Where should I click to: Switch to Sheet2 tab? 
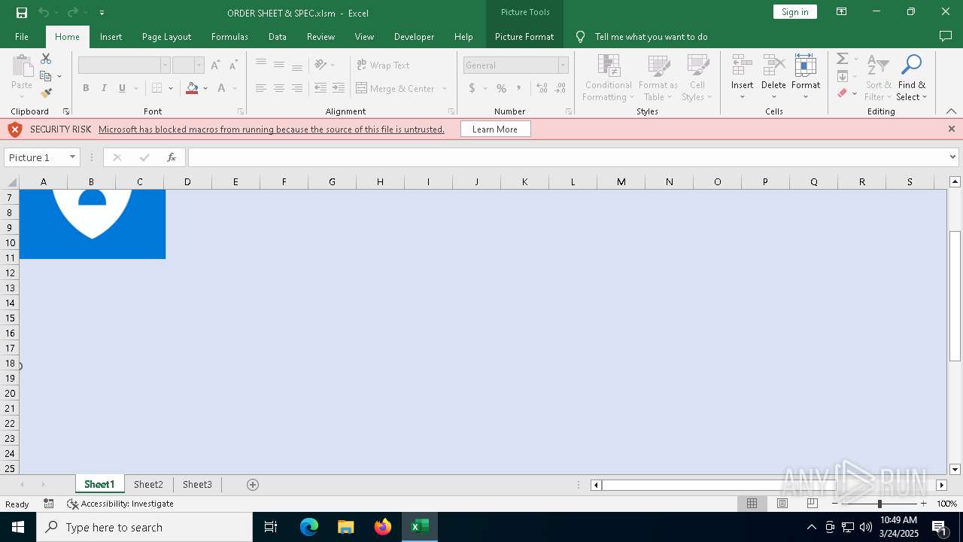148,484
